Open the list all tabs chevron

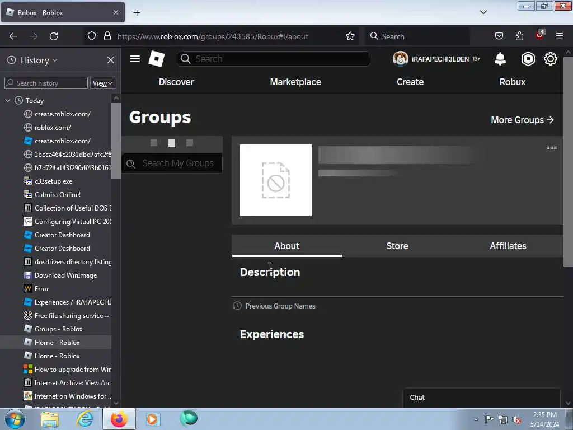483,12
